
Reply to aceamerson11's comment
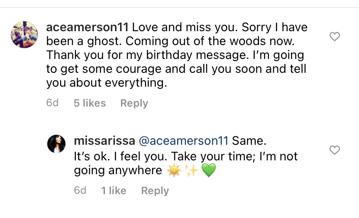pyautogui.click(x=134, y=103)
